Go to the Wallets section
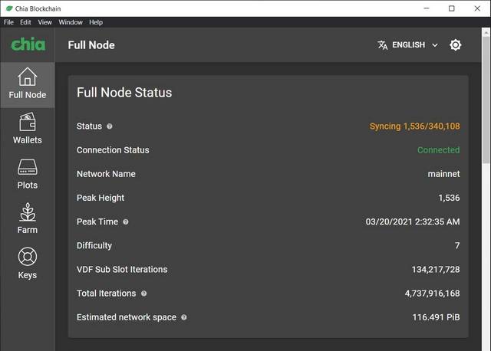This screenshot has width=491, height=351. point(27,123)
